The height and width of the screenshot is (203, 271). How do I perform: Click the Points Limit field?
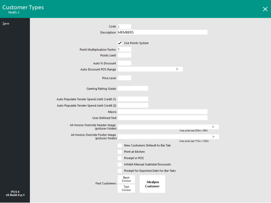pyautogui.click(x=124, y=55)
